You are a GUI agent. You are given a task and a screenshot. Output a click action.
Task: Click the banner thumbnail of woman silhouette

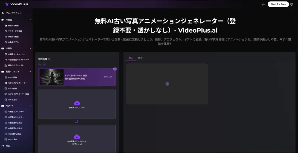52,77
